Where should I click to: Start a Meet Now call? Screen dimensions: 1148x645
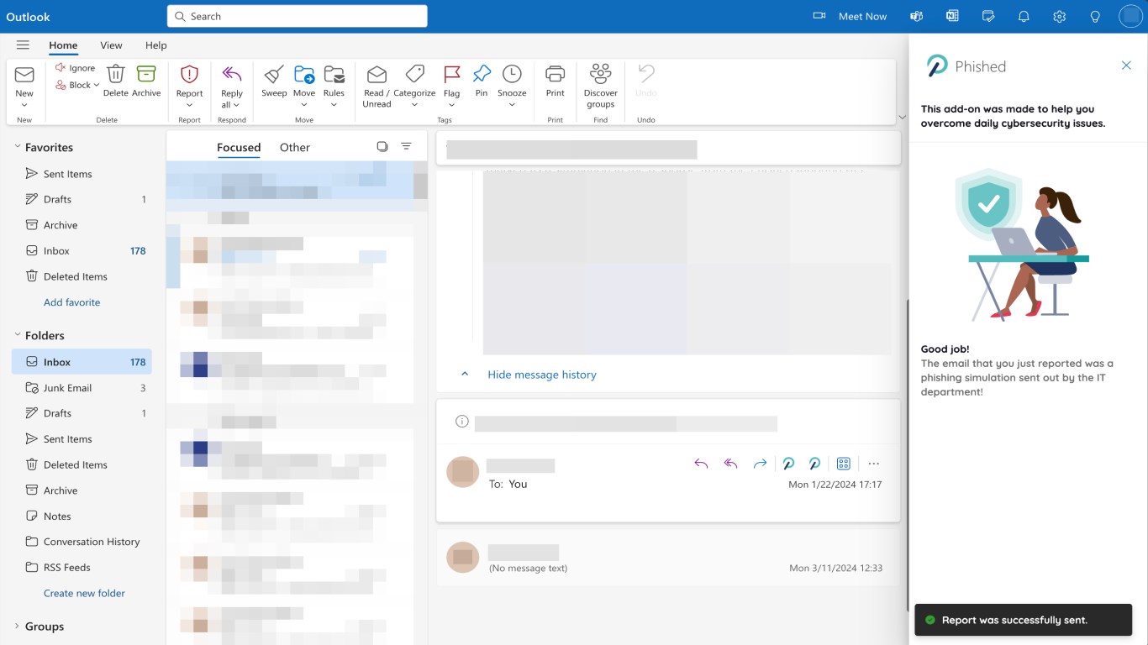(x=850, y=16)
